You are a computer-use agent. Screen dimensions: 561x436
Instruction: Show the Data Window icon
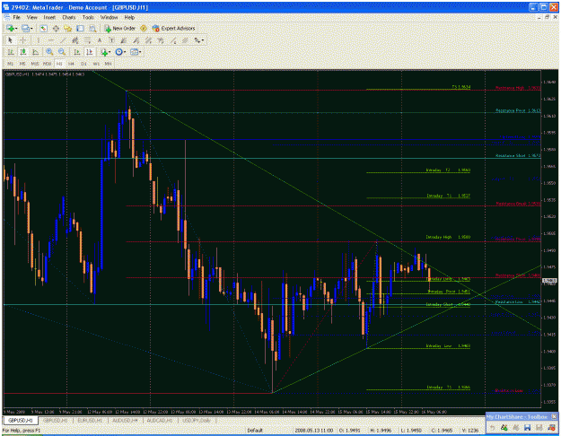pyautogui.click(x=56, y=28)
